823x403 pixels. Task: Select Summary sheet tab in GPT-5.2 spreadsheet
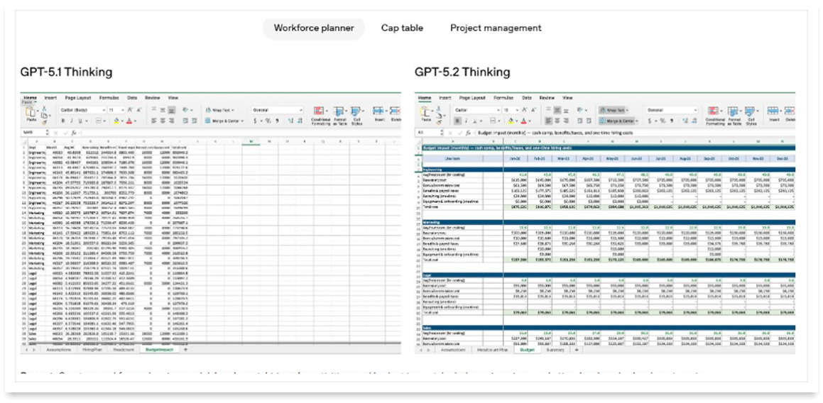[x=555, y=349]
